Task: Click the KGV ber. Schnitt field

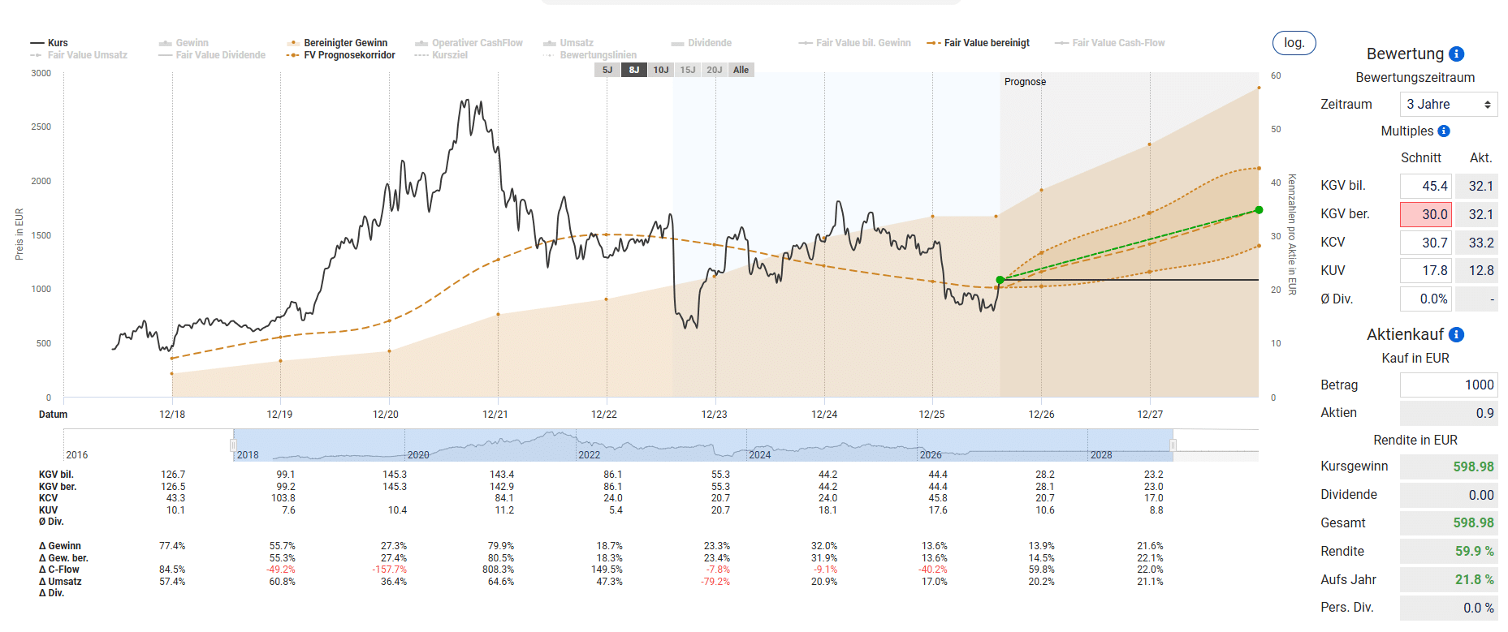Action: [x=1425, y=214]
